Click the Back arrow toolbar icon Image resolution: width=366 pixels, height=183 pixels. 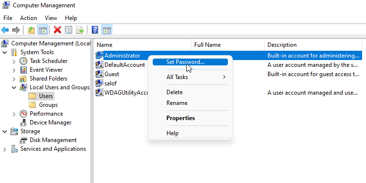pyautogui.click(x=5, y=30)
